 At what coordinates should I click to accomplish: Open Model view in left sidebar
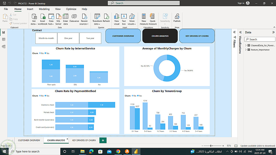click(x=4, y=47)
